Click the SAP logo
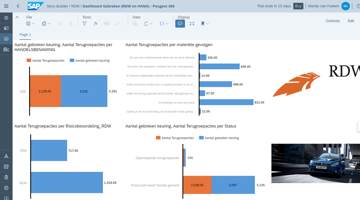The image size is (360, 200). point(36,6)
